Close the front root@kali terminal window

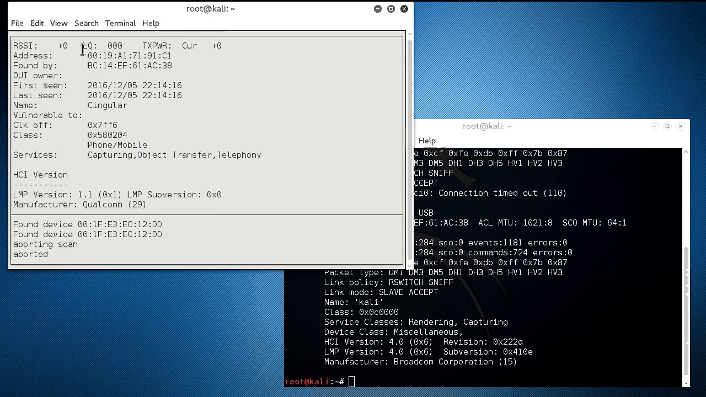[404, 9]
